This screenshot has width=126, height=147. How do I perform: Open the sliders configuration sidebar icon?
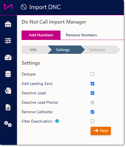coord(8,40)
